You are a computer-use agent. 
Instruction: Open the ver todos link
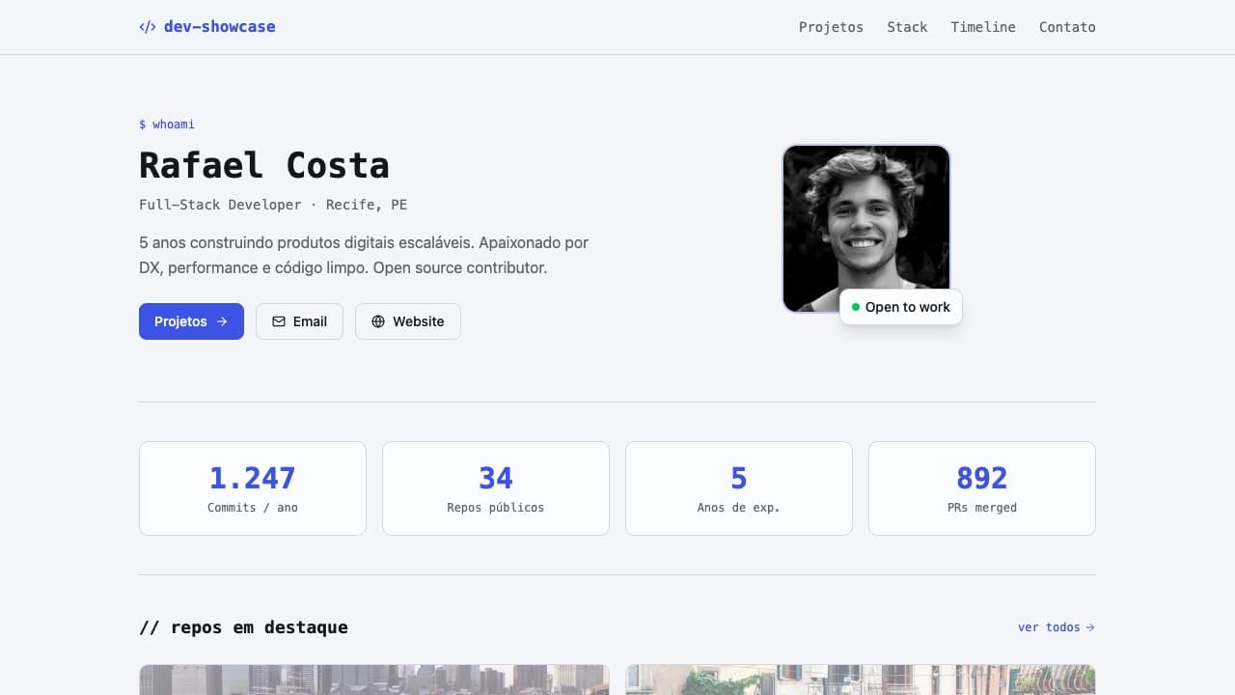pyautogui.click(x=1057, y=627)
